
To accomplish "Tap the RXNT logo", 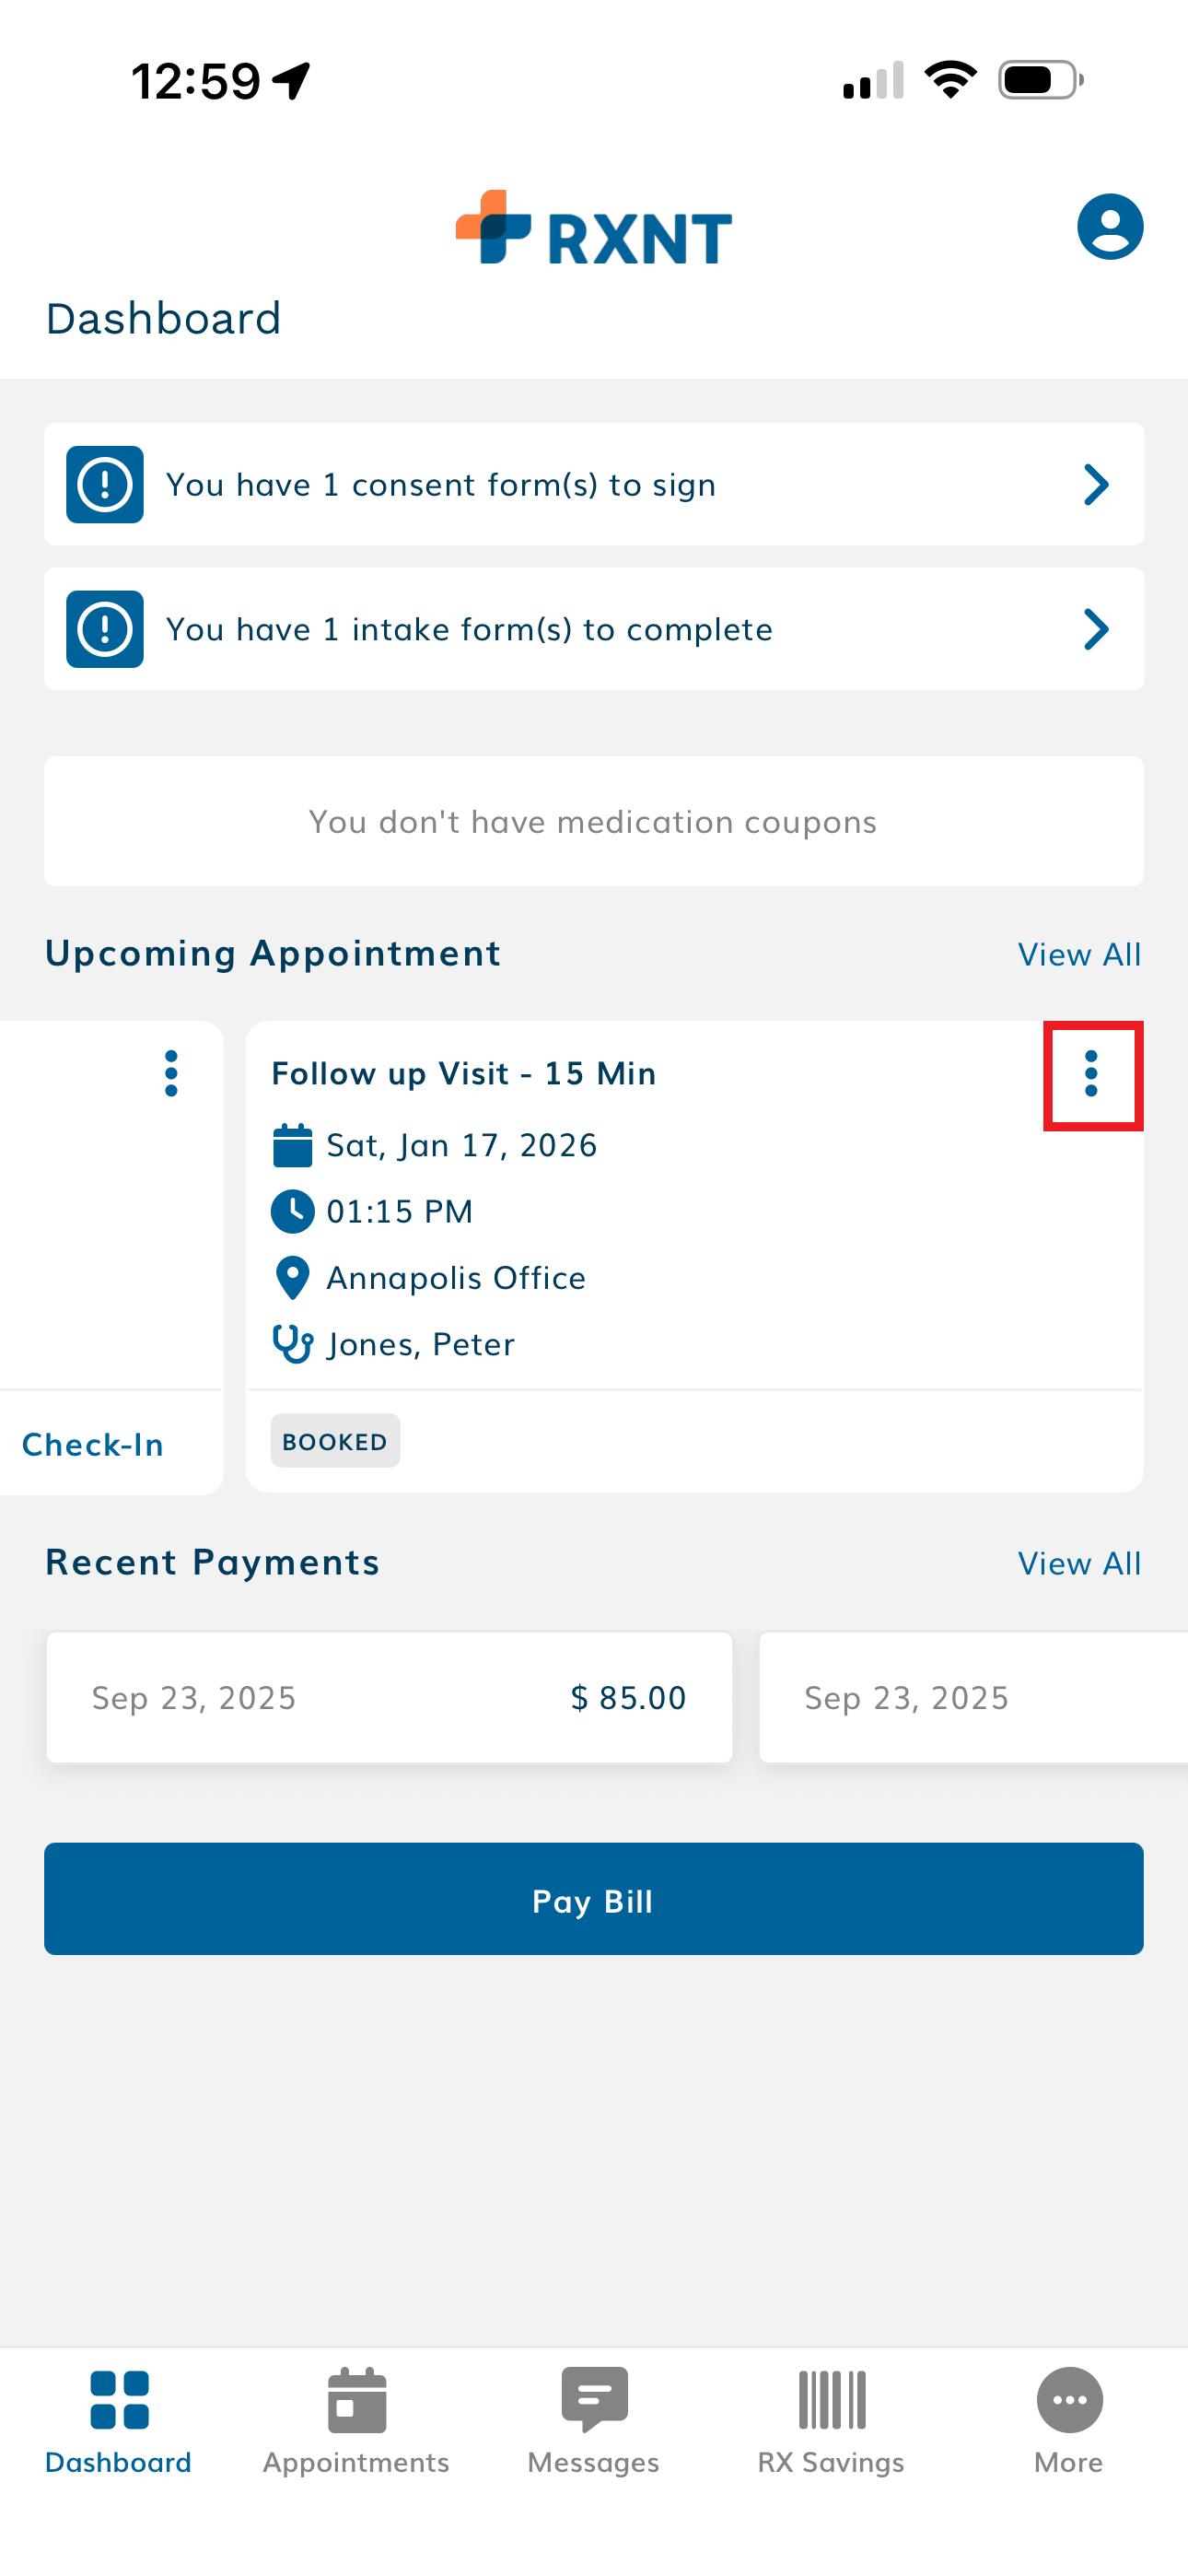I will tap(593, 229).
